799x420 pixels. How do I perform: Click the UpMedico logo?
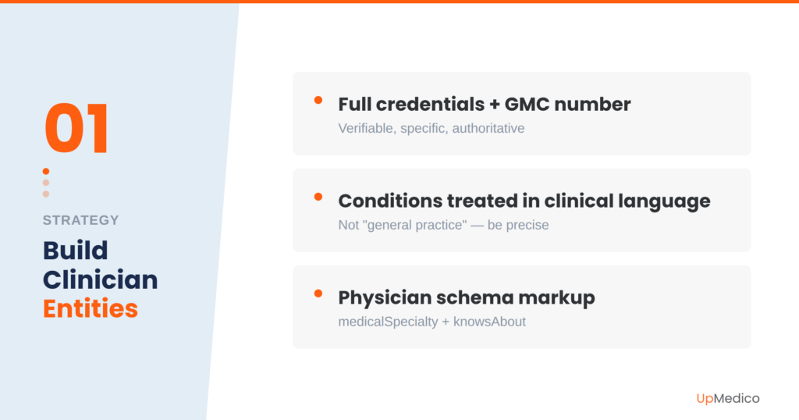point(727,398)
